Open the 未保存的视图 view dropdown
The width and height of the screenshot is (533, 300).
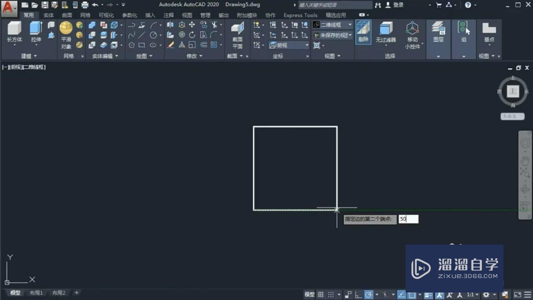[333, 35]
